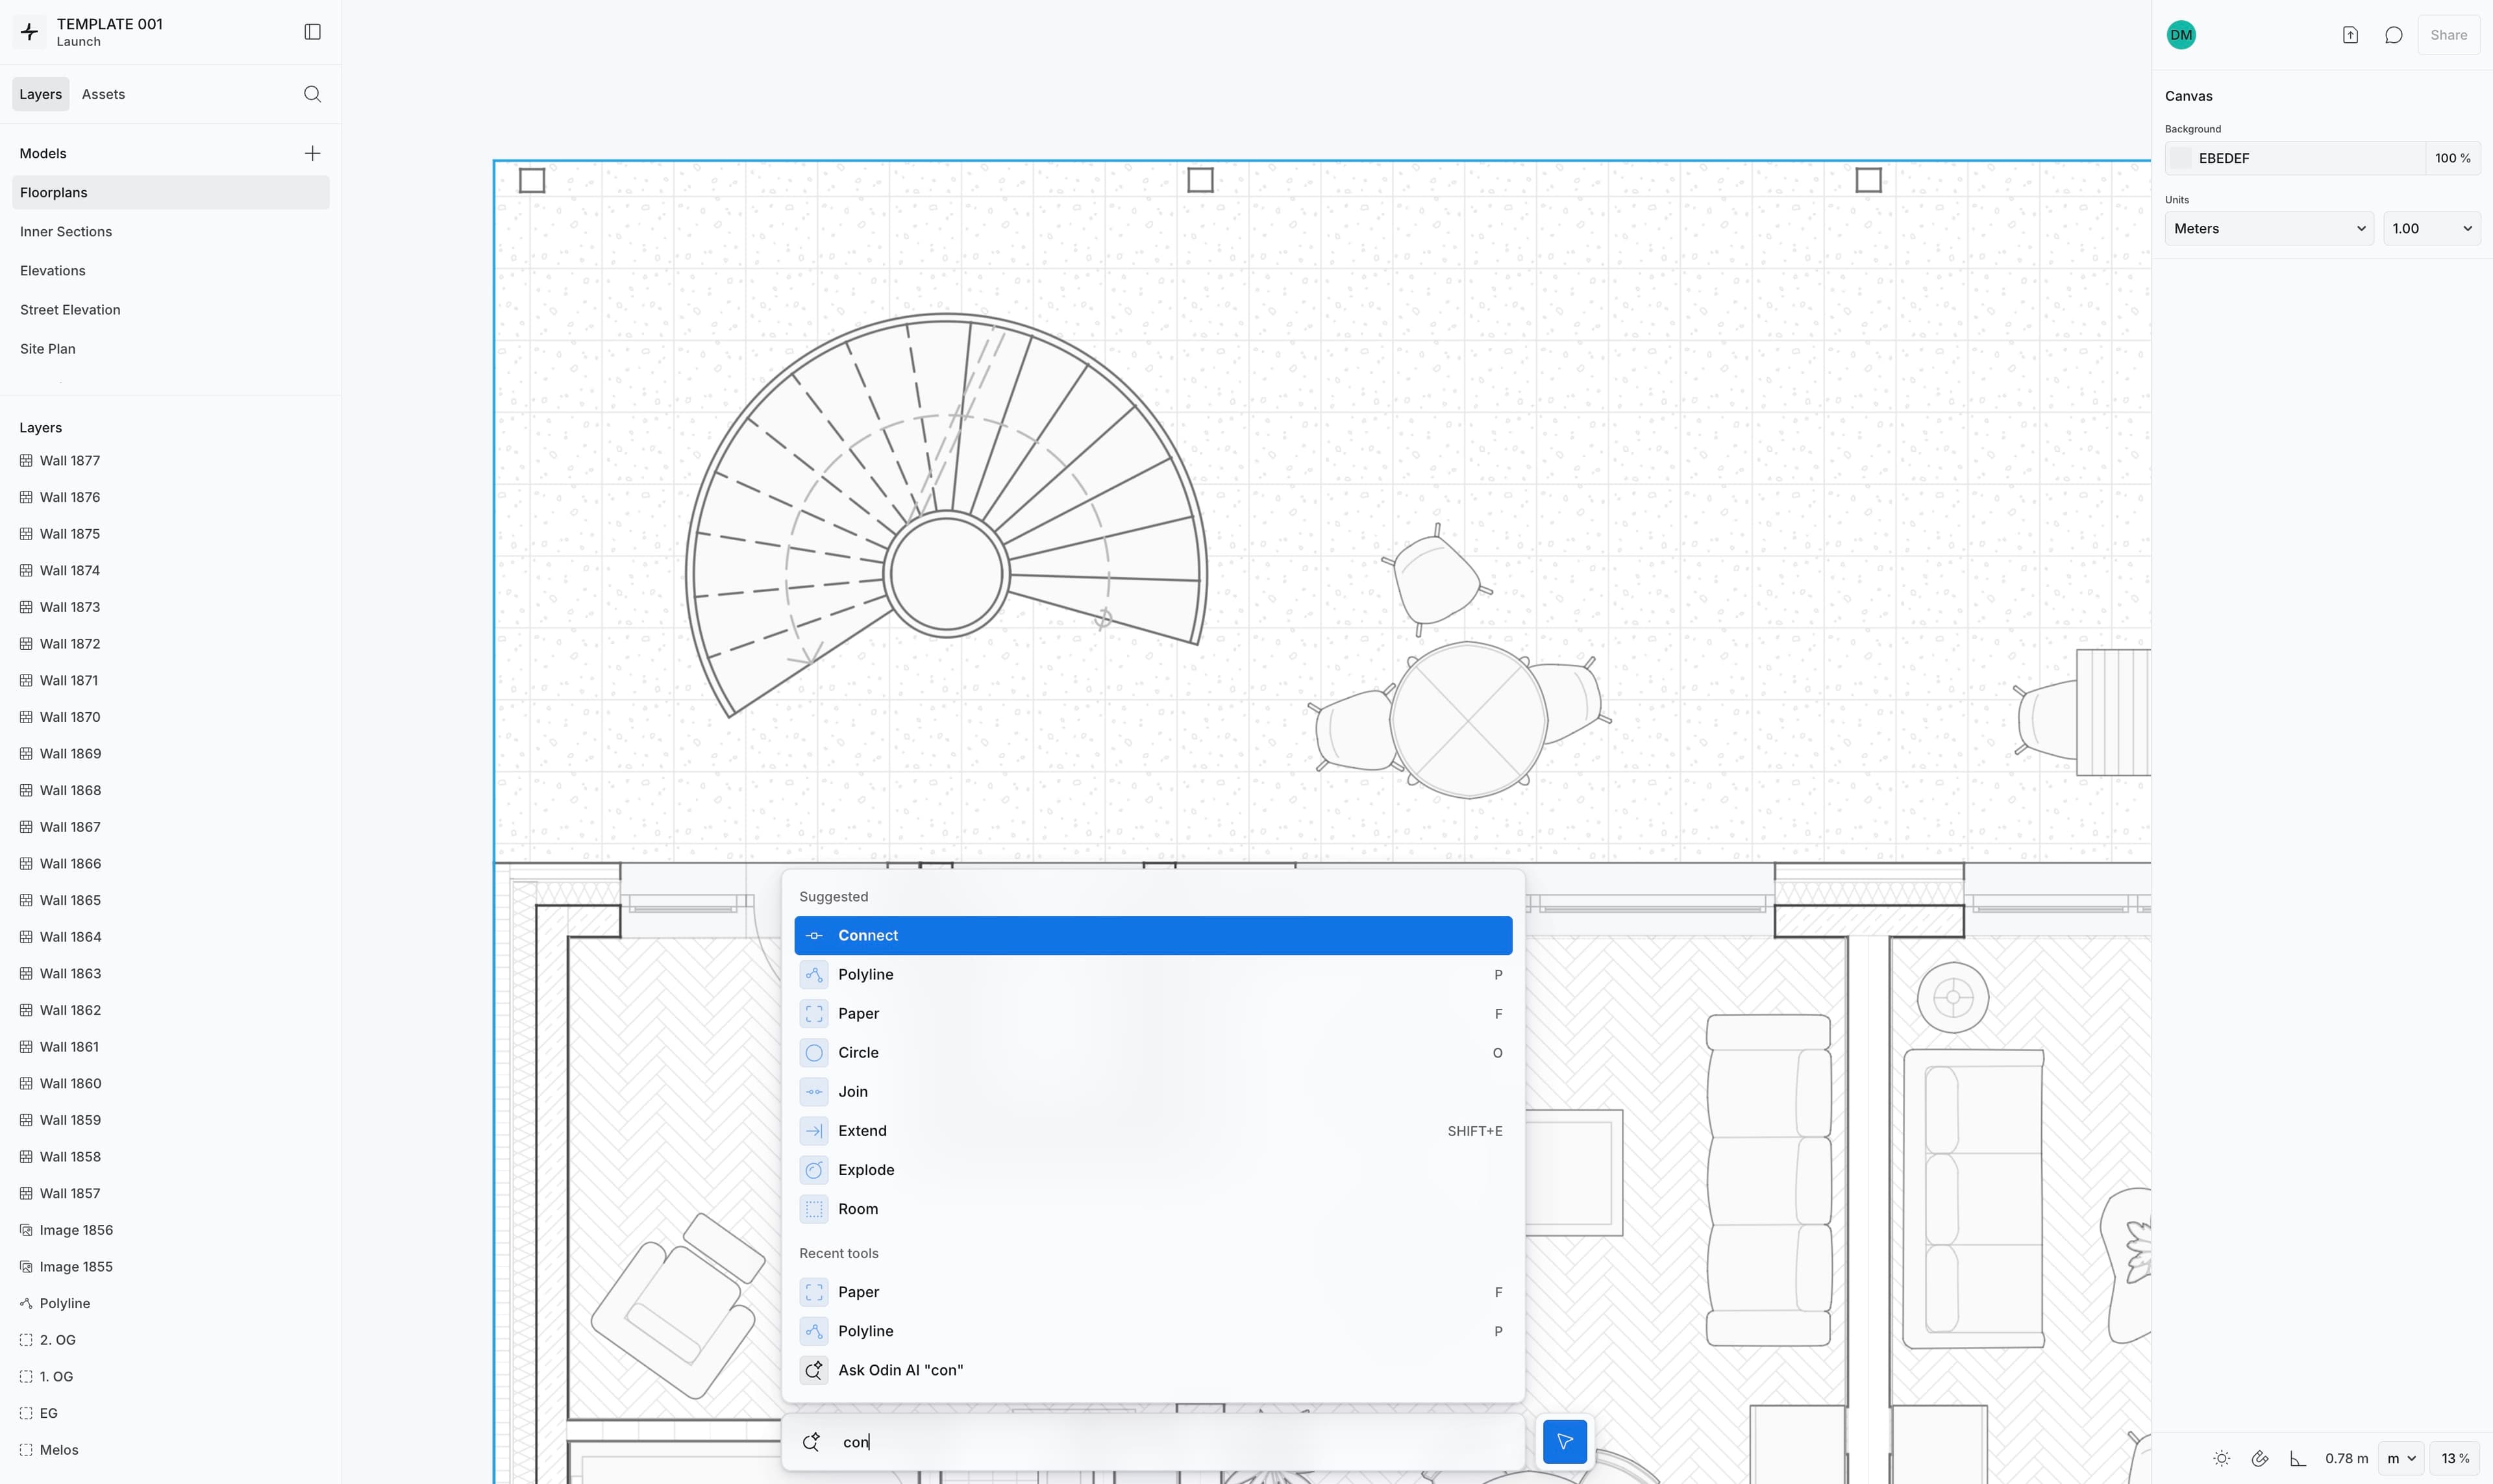2493x1484 pixels.
Task: Click the Polyline layer icon in Layers list
Action: pyautogui.click(x=26, y=1303)
